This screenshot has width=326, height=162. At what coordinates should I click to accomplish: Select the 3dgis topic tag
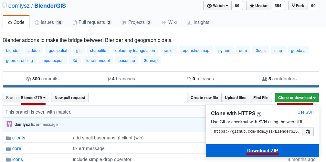(x=261, y=50)
